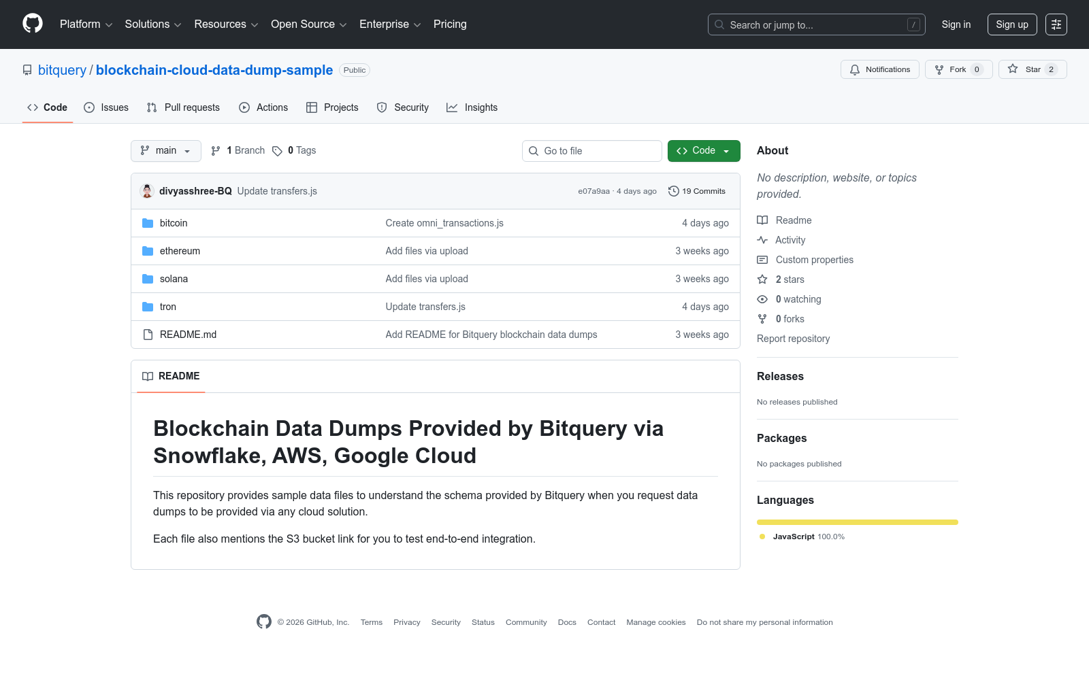Click the search magnifier icon in header
This screenshot has height=680, width=1089.
(x=719, y=24)
